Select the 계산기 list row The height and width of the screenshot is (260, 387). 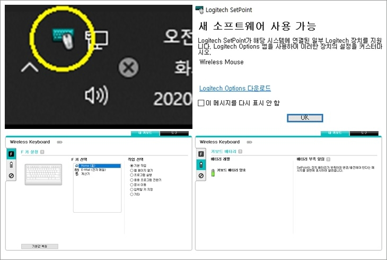(97, 174)
